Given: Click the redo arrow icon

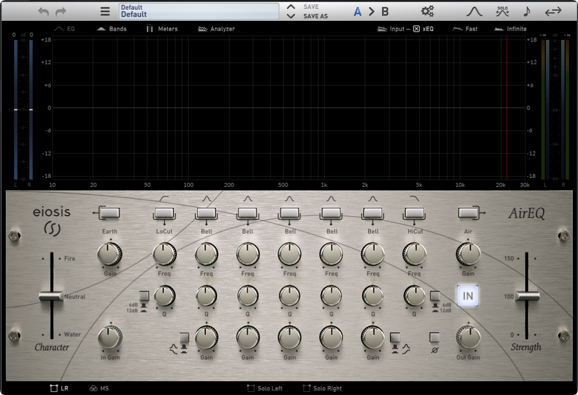Looking at the screenshot, I should tap(61, 12).
